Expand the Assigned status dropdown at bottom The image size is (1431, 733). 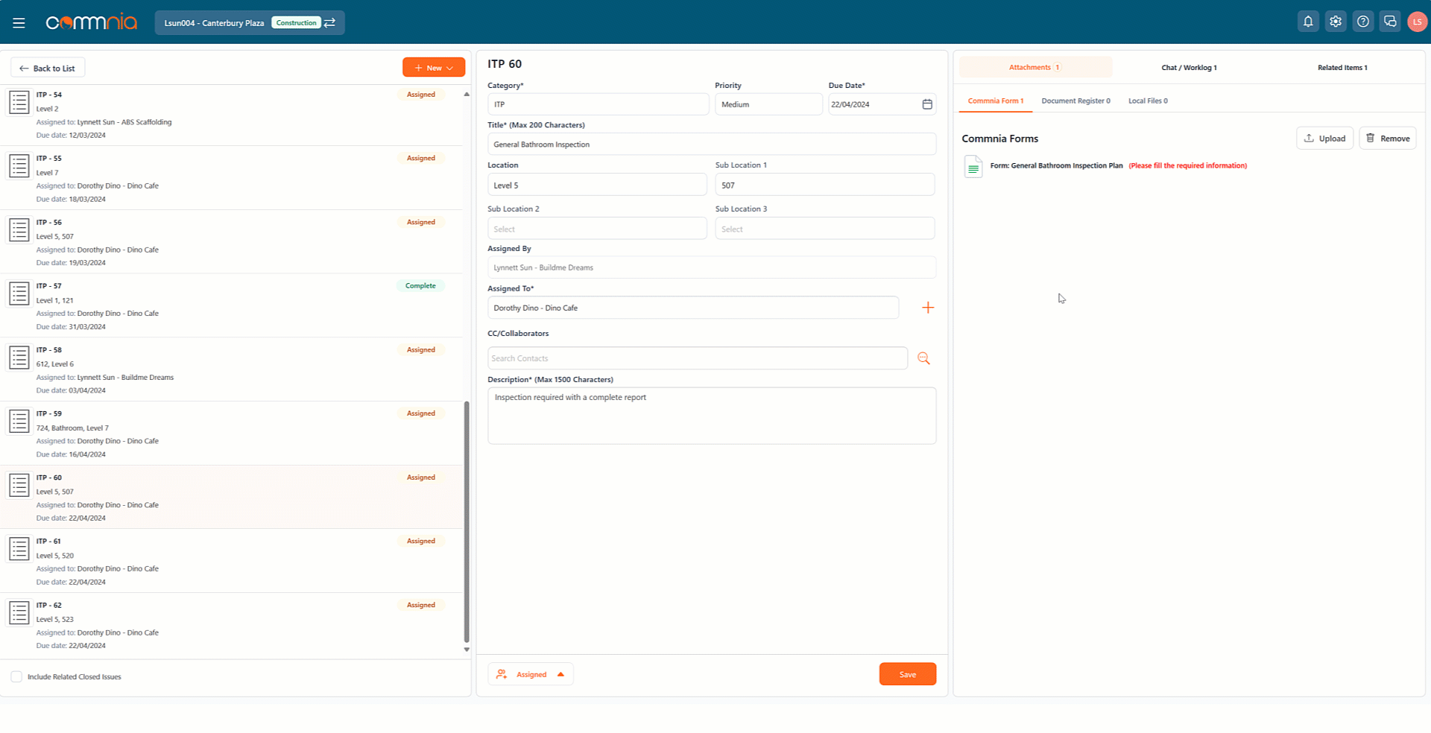(x=531, y=674)
